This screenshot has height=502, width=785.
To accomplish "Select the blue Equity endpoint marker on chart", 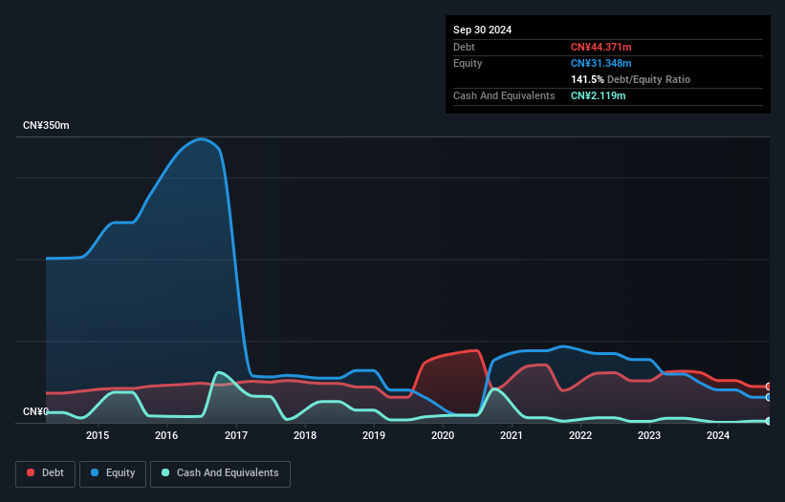I will 769,397.
